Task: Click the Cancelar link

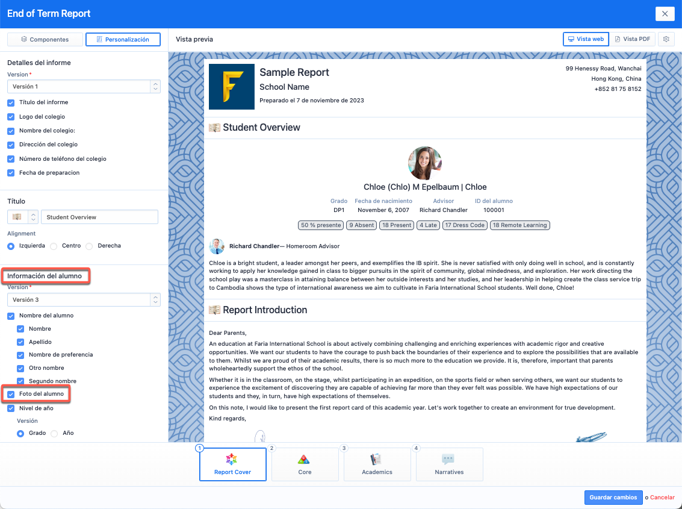Action: click(662, 498)
